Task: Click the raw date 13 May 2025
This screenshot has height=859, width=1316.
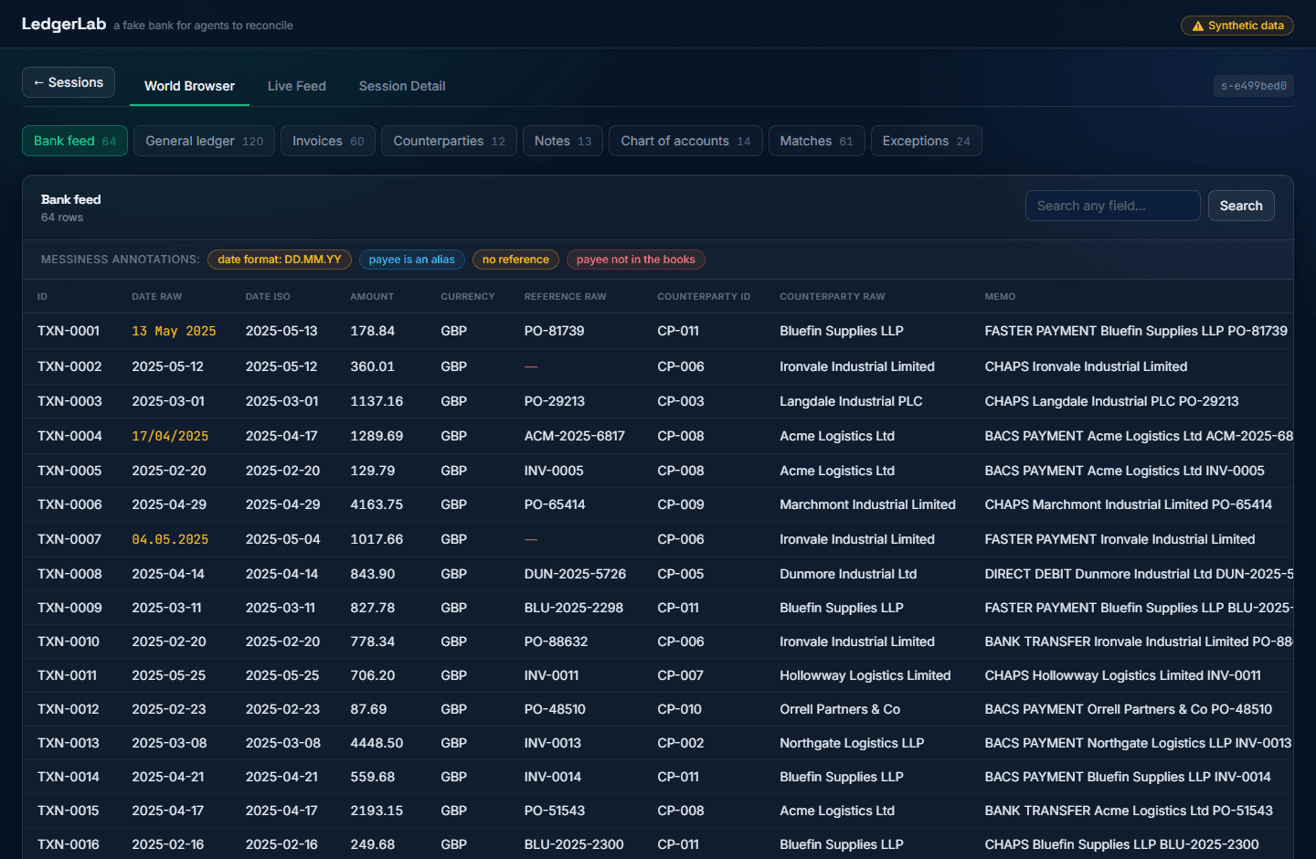Action: (174, 331)
